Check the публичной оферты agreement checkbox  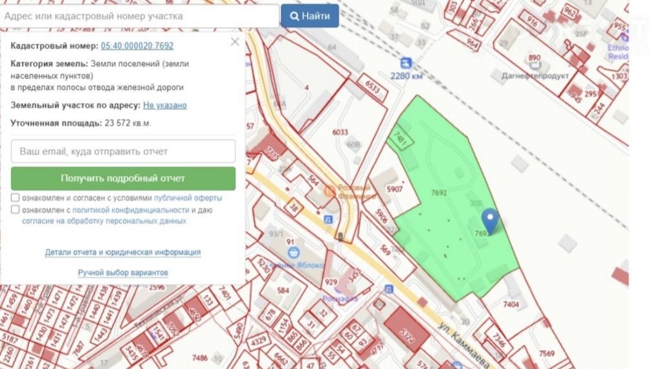15,197
